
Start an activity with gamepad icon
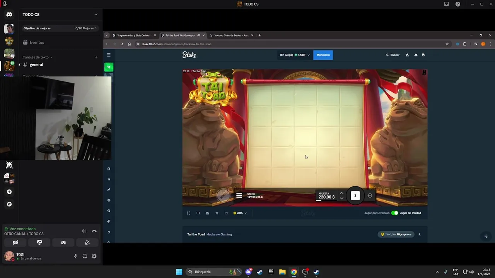63,242
